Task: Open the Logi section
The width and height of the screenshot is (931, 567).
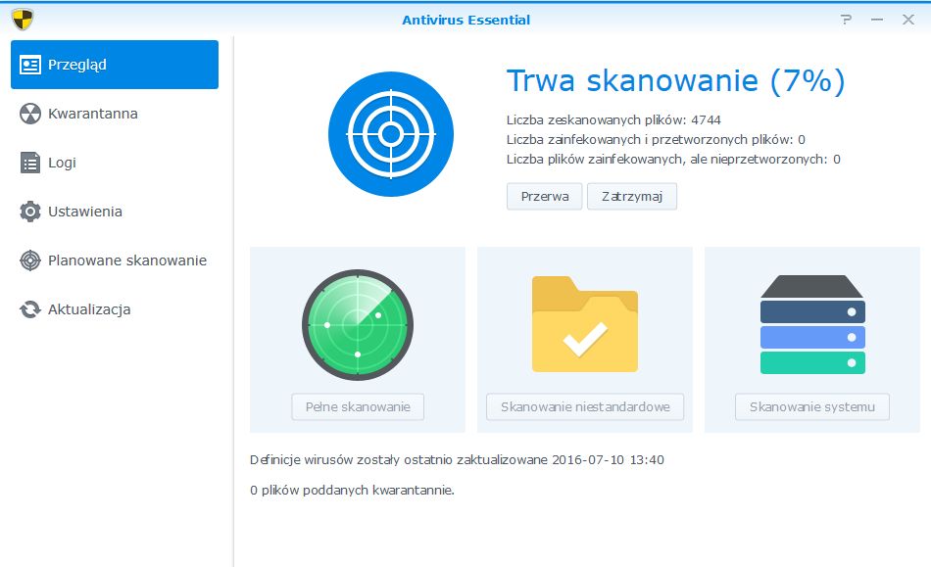Action: point(115,163)
